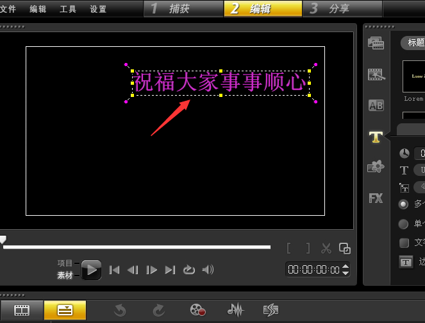
Task: Select the 祝福大家事事顺心 title text
Action: pos(220,82)
